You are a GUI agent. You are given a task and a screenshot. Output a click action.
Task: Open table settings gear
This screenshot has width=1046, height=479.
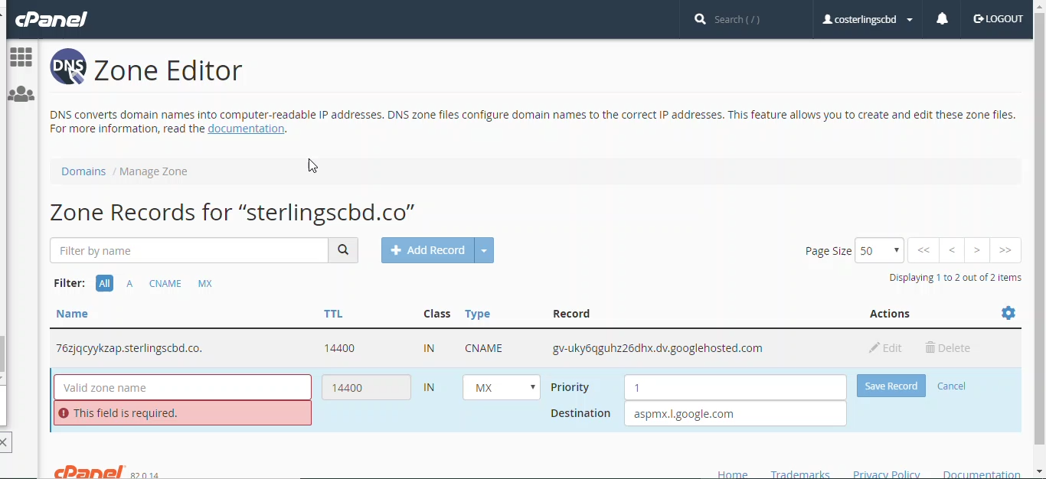pos(1008,313)
